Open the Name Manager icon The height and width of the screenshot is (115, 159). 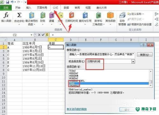[122, 15]
